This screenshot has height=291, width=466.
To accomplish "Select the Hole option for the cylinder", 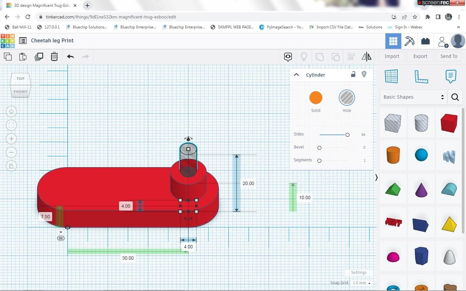I will tap(347, 98).
